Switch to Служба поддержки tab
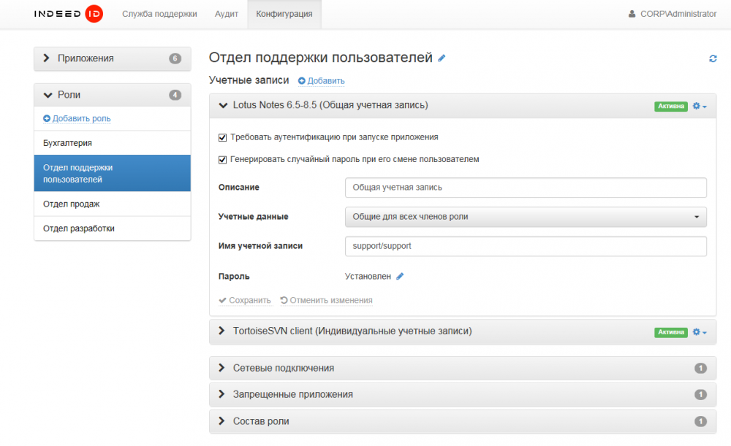The height and width of the screenshot is (446, 731). [159, 14]
